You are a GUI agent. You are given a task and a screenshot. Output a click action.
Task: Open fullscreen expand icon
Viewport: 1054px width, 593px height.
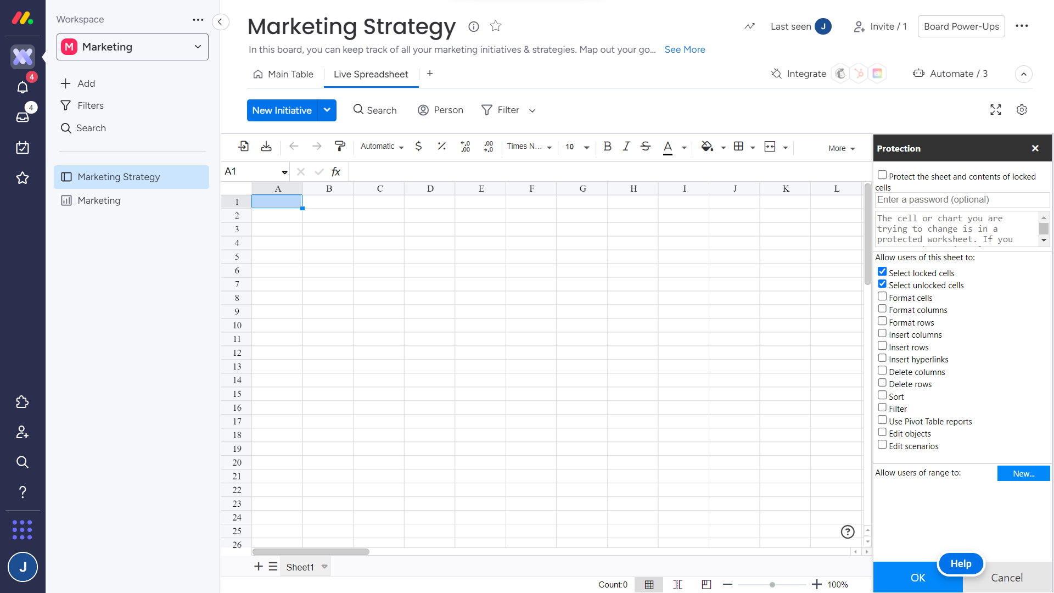tap(995, 110)
